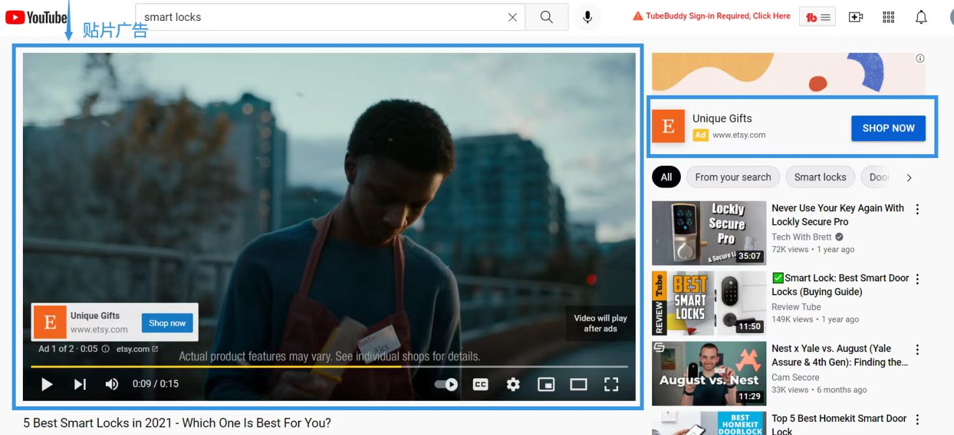
Task: Click the Video will play after ads notice
Action: (x=600, y=323)
